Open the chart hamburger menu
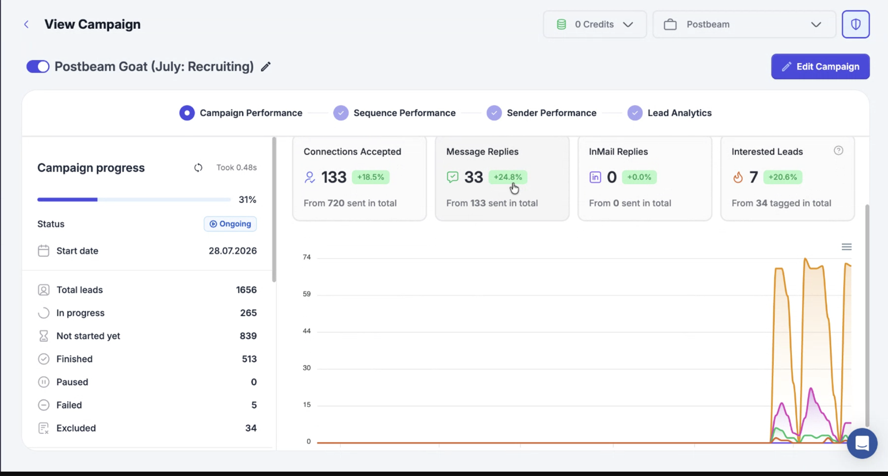This screenshot has height=476, width=888. point(846,247)
